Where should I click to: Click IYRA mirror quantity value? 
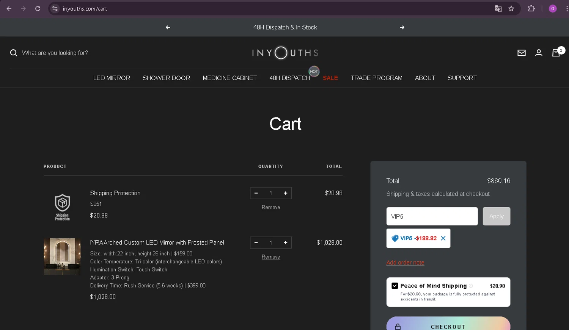pos(271,243)
